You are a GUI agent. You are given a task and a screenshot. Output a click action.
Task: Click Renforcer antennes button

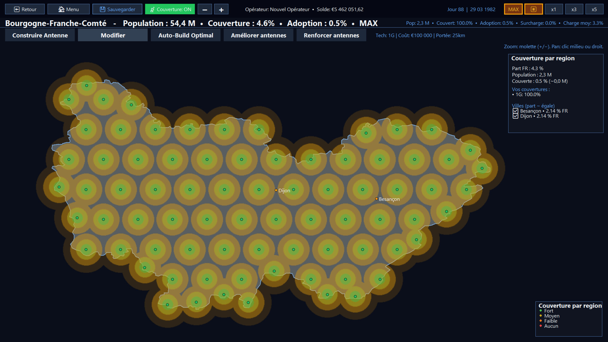[x=331, y=35]
